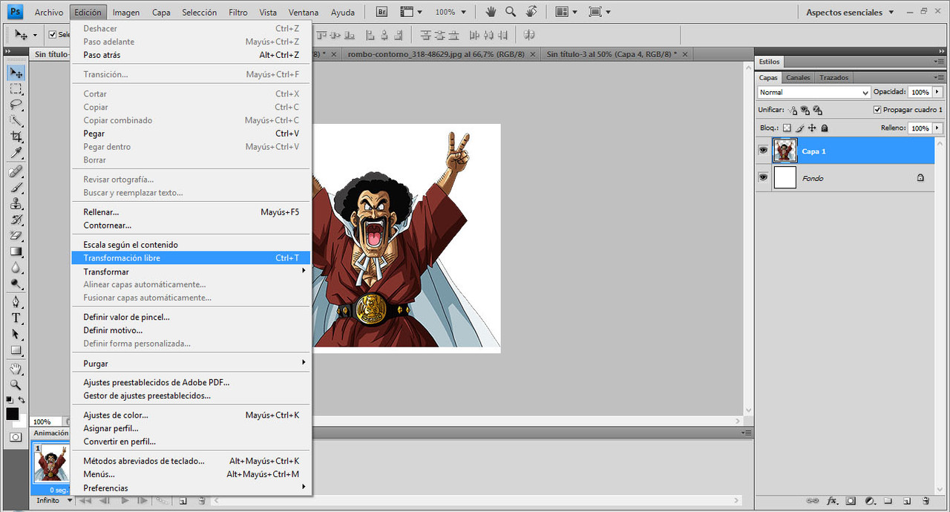The height and width of the screenshot is (512, 950).
Task: Click the lock all icon
Action: click(x=825, y=128)
